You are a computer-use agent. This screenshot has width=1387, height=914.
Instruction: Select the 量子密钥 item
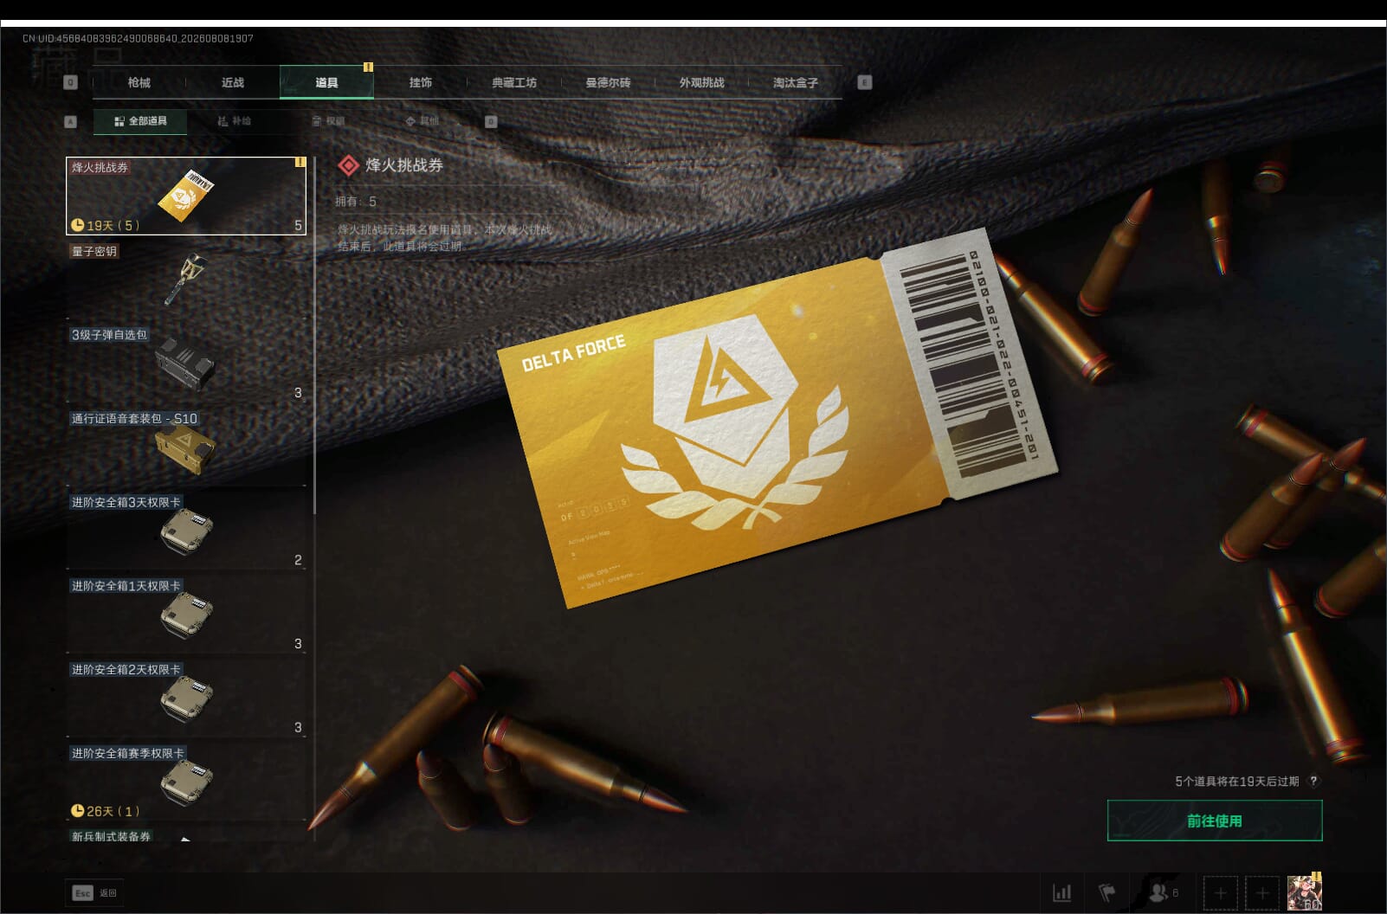tap(186, 279)
